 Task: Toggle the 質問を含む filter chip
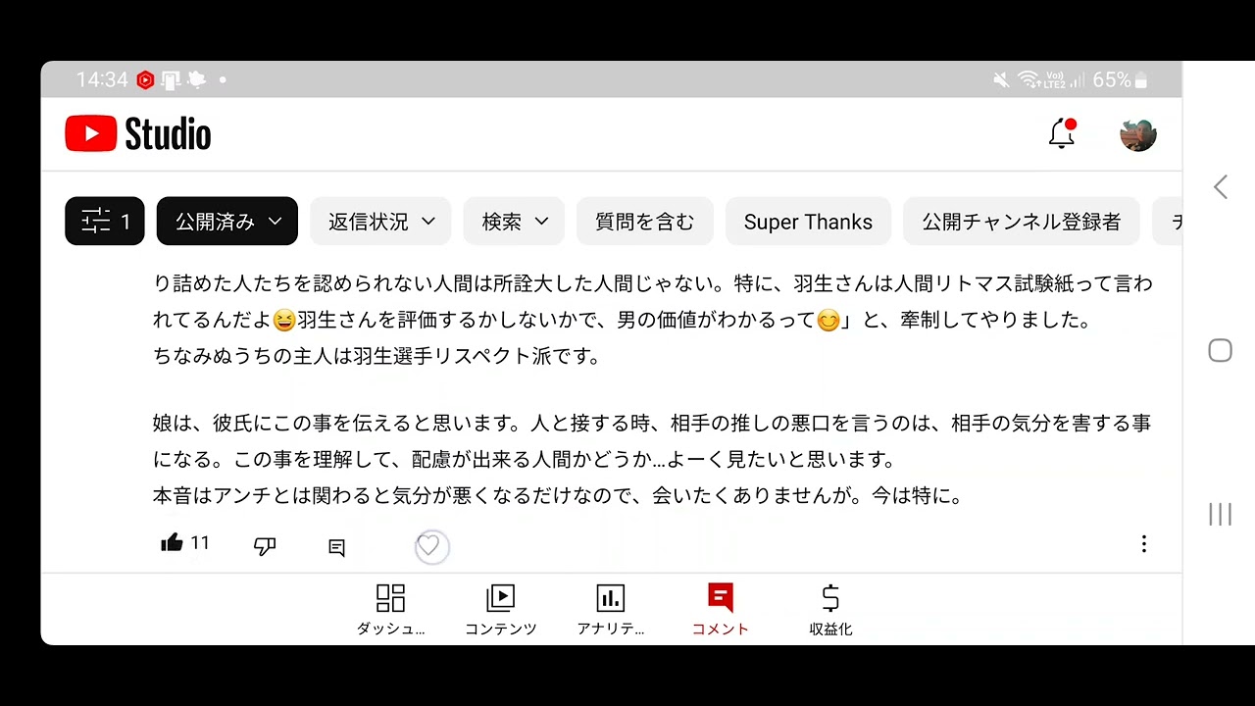click(x=644, y=222)
